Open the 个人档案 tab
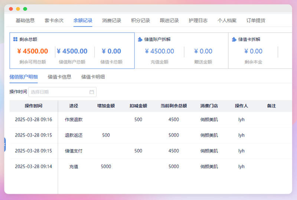This screenshot has width=297, height=200. pyautogui.click(x=227, y=20)
